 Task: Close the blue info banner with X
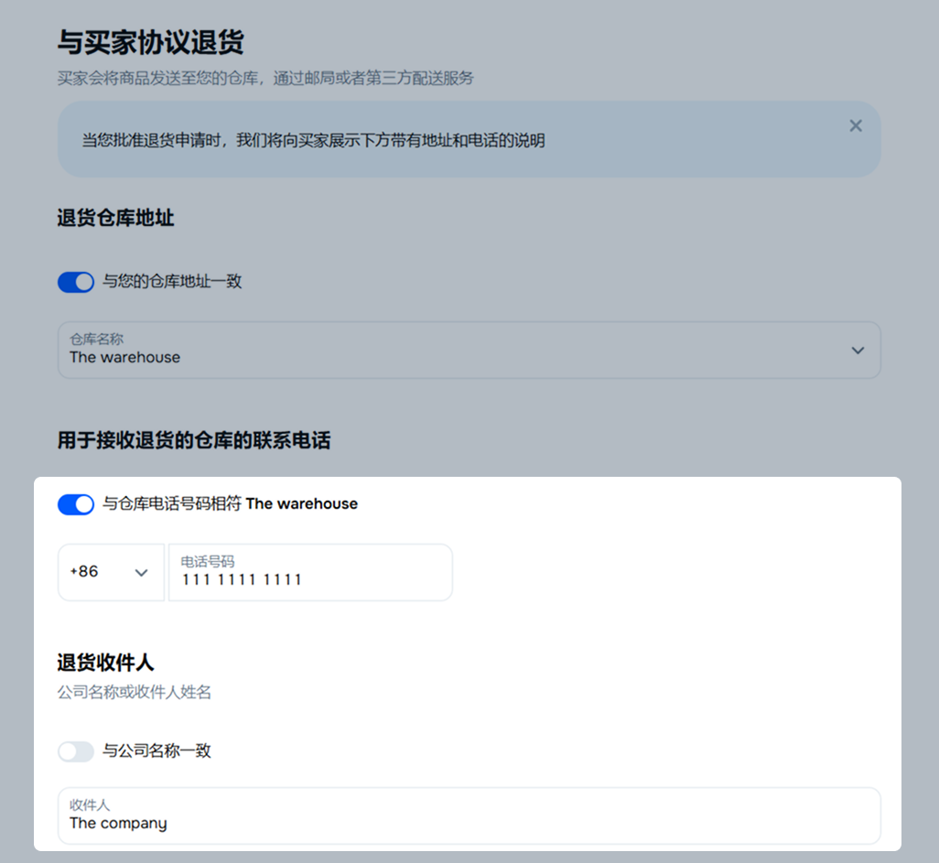pos(856,125)
